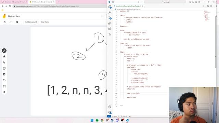Screen dimensions: 219x123
Task: Go to previous frame arrow in Jamboard
Action: click(102, 16)
